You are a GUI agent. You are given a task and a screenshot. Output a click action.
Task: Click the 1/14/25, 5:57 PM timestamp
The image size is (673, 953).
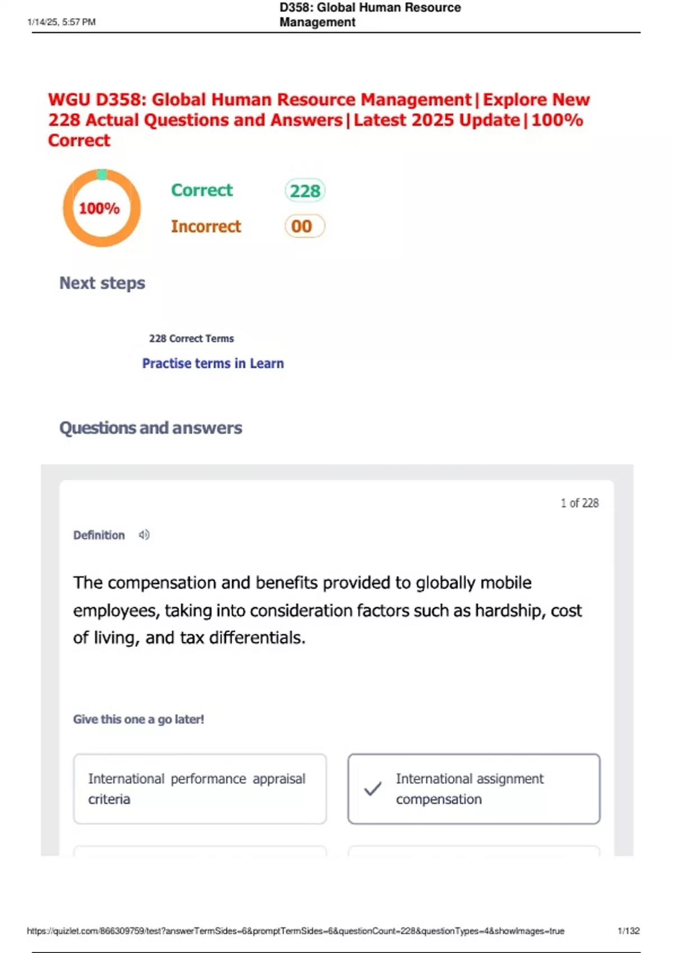(61, 22)
